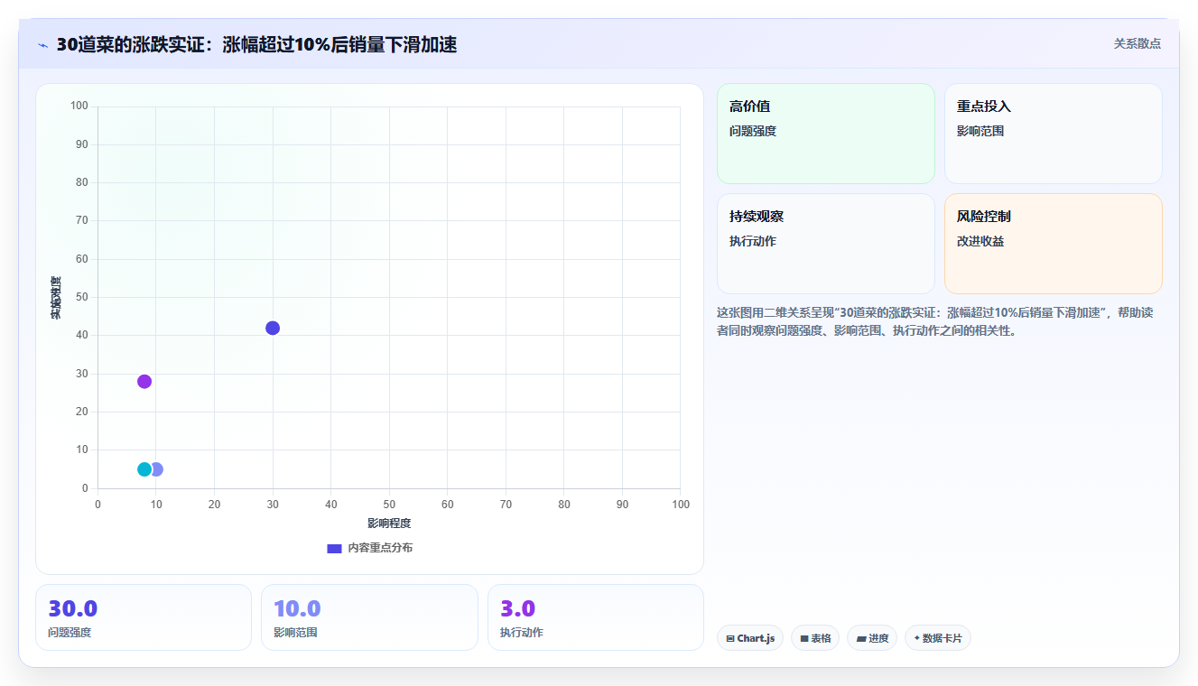Click the 表格 tag
This screenshot has width=1198, height=686.
point(815,638)
